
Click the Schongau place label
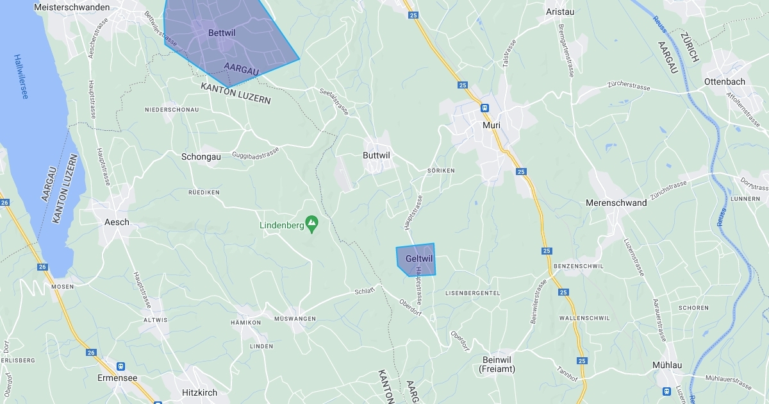201,156
